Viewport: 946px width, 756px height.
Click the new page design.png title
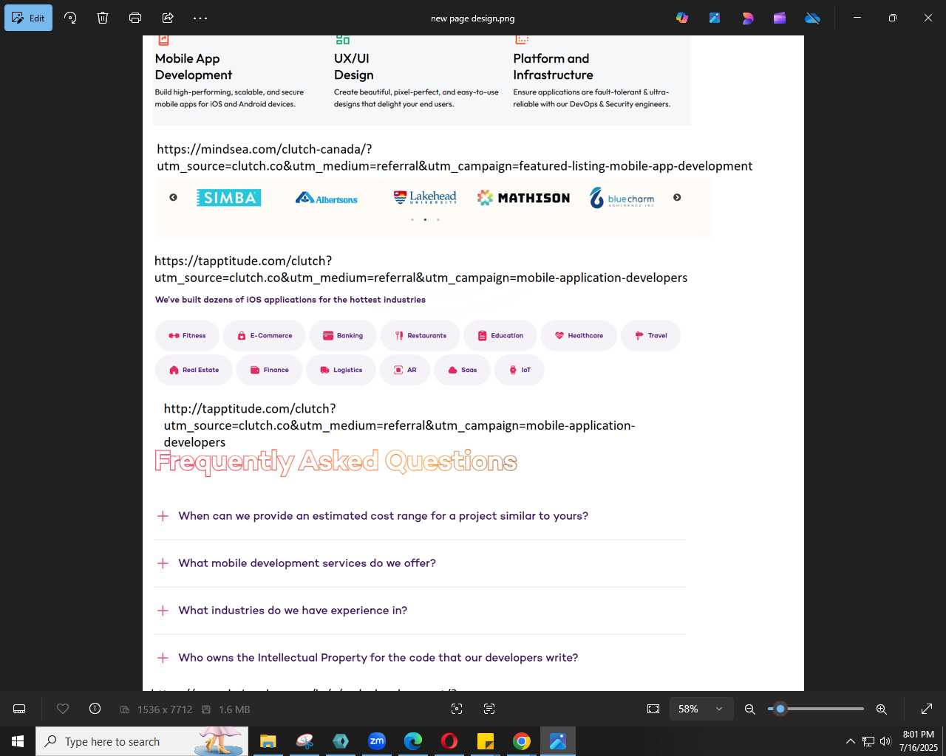click(x=473, y=18)
